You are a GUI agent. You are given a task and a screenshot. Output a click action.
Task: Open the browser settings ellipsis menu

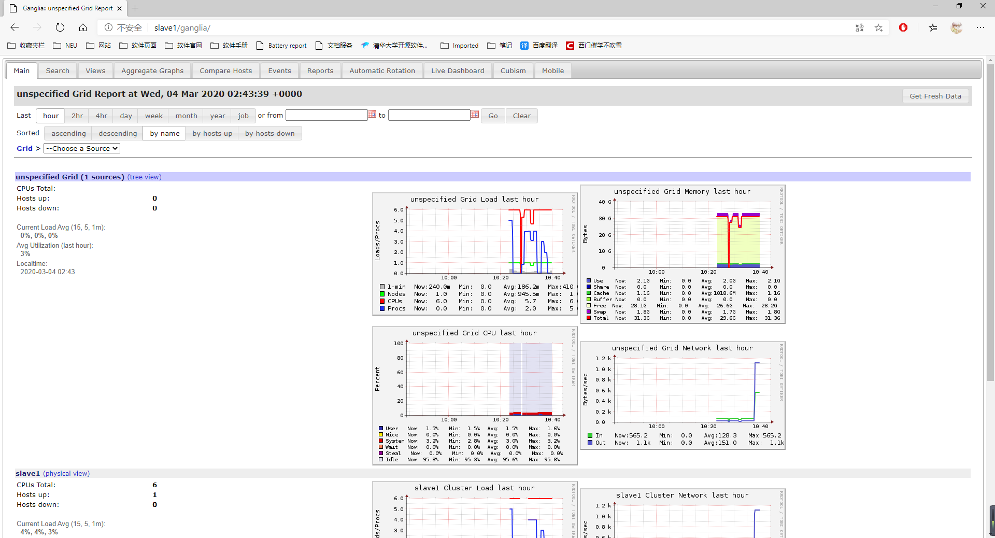click(980, 27)
